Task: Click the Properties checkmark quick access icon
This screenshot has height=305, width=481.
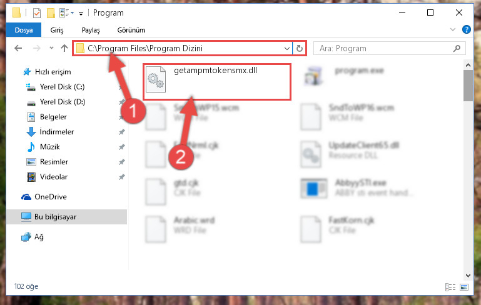Action: [x=37, y=13]
